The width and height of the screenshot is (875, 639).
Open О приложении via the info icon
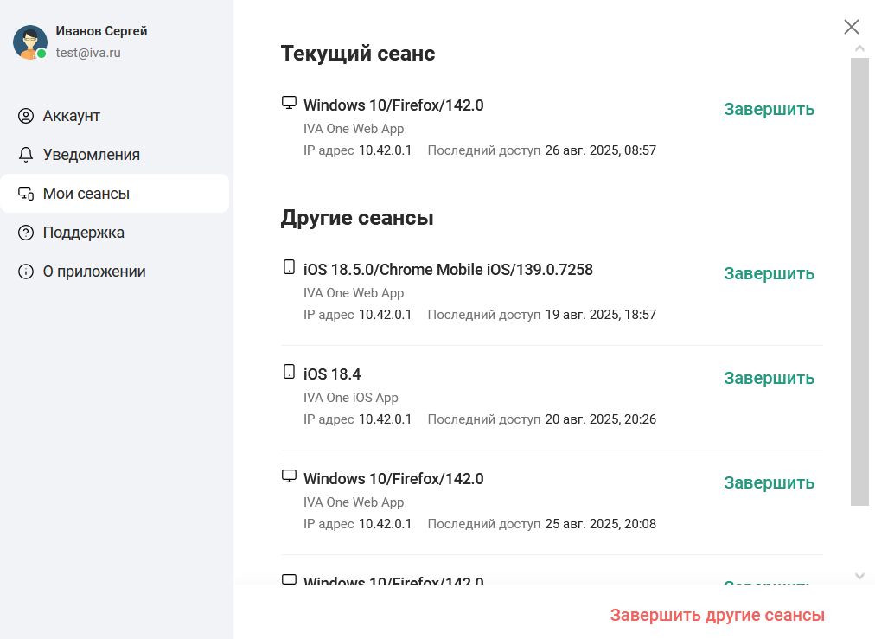point(26,271)
